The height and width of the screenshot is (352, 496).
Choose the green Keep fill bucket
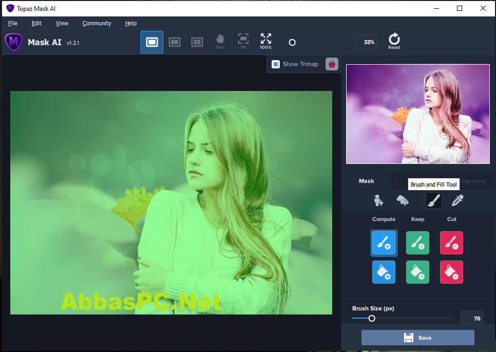click(417, 272)
